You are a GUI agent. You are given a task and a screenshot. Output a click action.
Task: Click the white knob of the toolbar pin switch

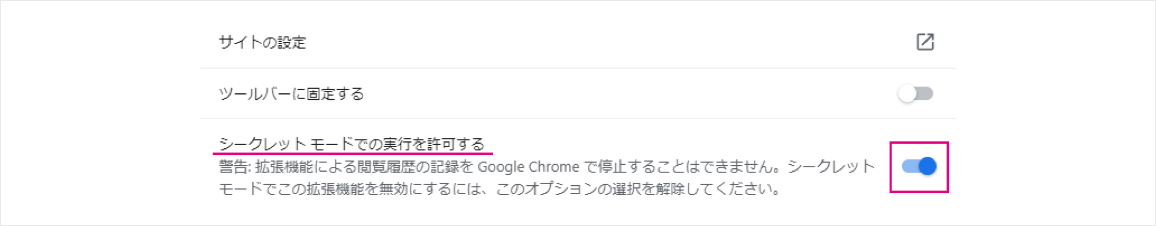coord(907,93)
